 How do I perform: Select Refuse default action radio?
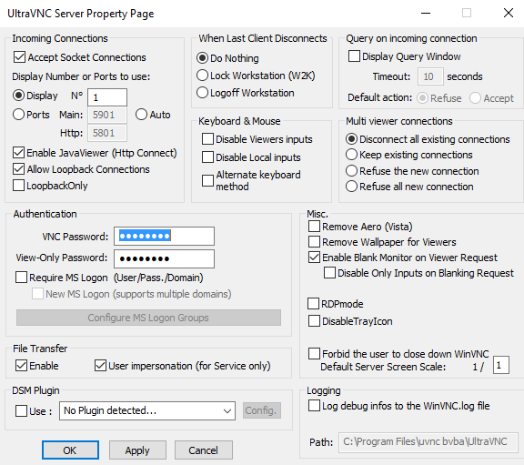pyautogui.click(x=422, y=98)
